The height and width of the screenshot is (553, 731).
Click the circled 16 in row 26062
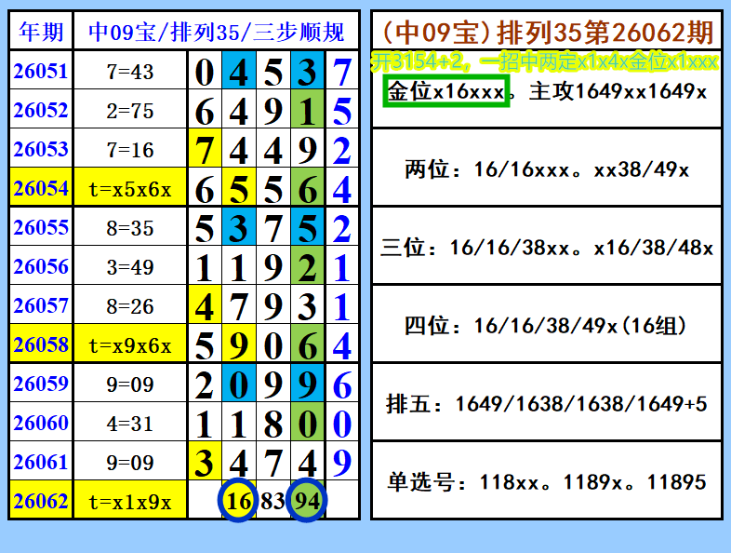pyautogui.click(x=238, y=500)
